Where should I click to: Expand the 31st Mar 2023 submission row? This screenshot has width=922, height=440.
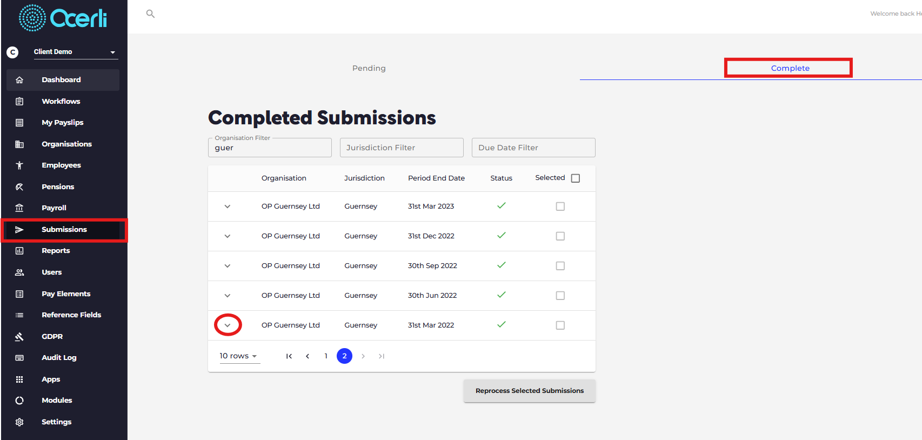tap(228, 206)
